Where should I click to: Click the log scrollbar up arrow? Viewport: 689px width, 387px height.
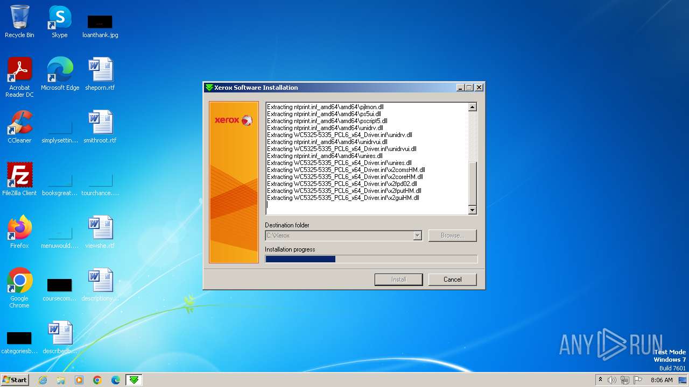click(x=473, y=107)
